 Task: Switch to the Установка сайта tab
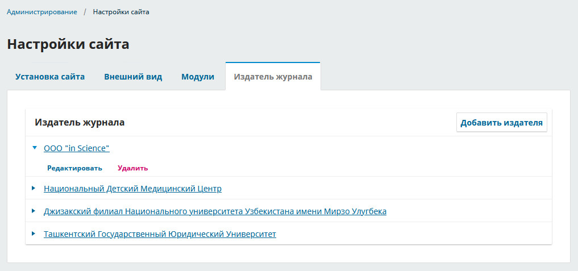pos(50,77)
